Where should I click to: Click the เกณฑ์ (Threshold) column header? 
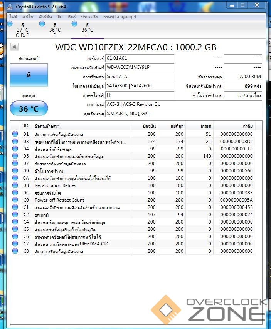tap(199, 126)
